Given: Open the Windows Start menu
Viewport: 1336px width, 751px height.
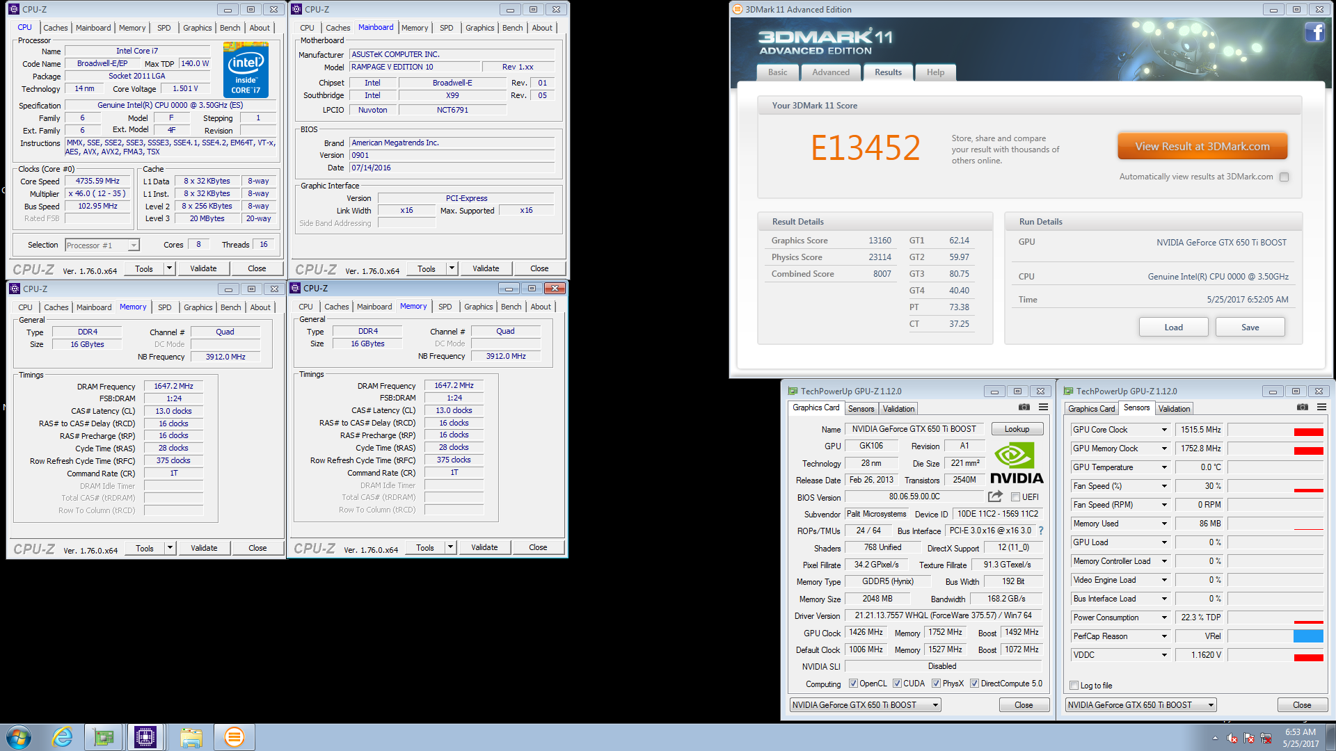Looking at the screenshot, I should pyautogui.click(x=19, y=737).
